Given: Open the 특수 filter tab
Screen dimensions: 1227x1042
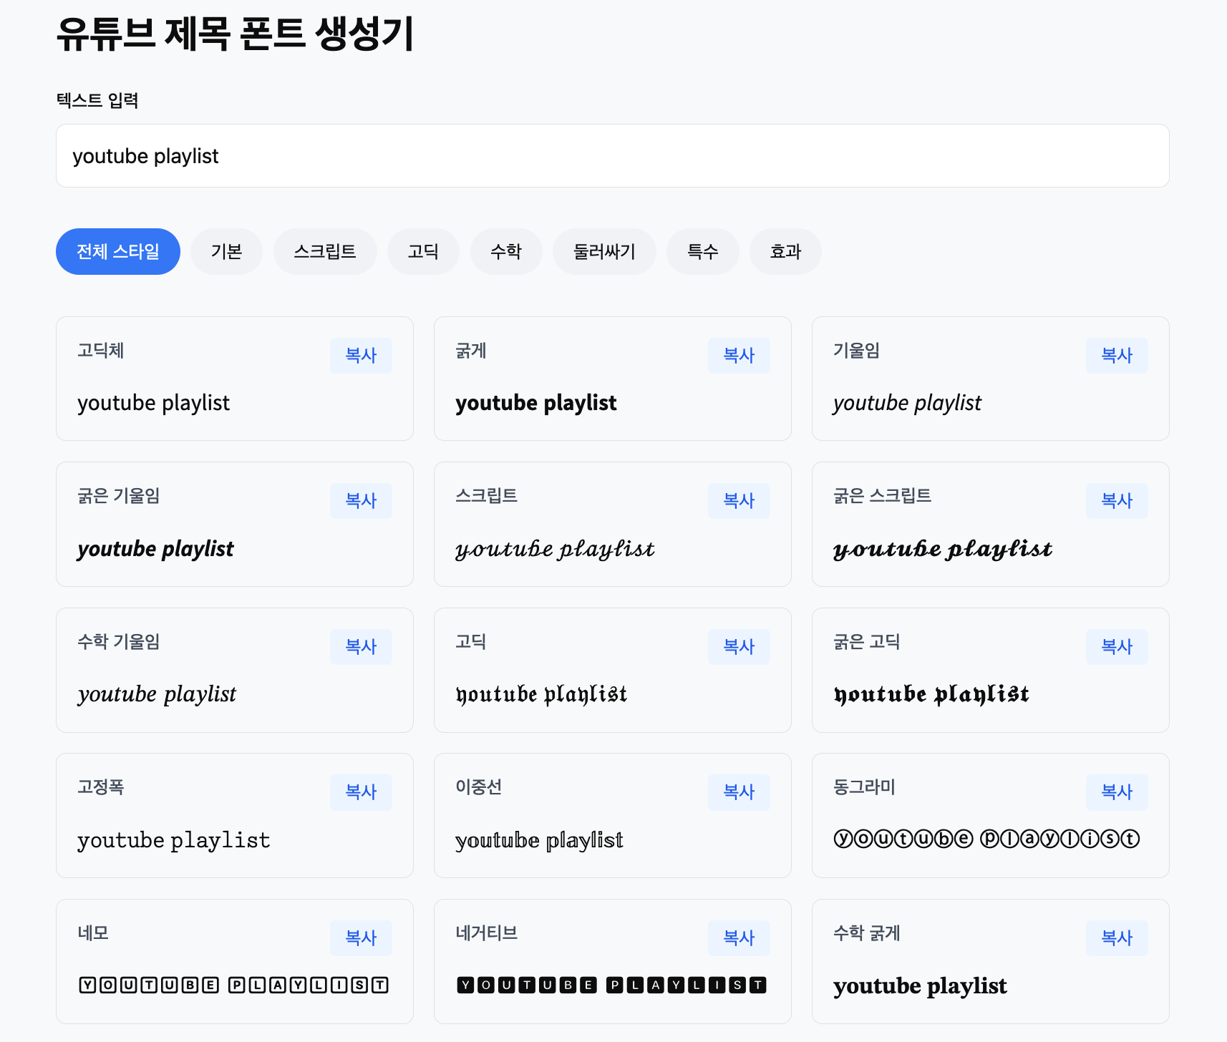Looking at the screenshot, I should coord(702,251).
